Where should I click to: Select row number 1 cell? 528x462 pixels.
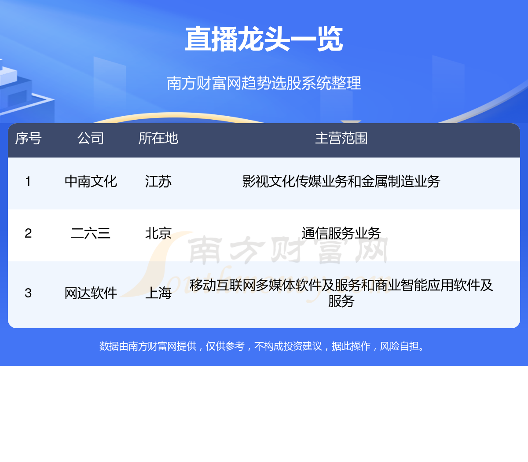[x=28, y=181]
